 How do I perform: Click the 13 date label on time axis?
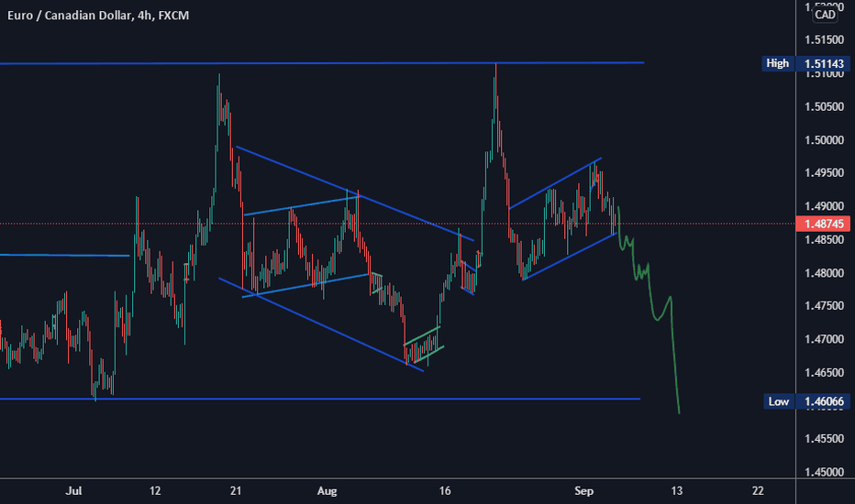[677, 491]
